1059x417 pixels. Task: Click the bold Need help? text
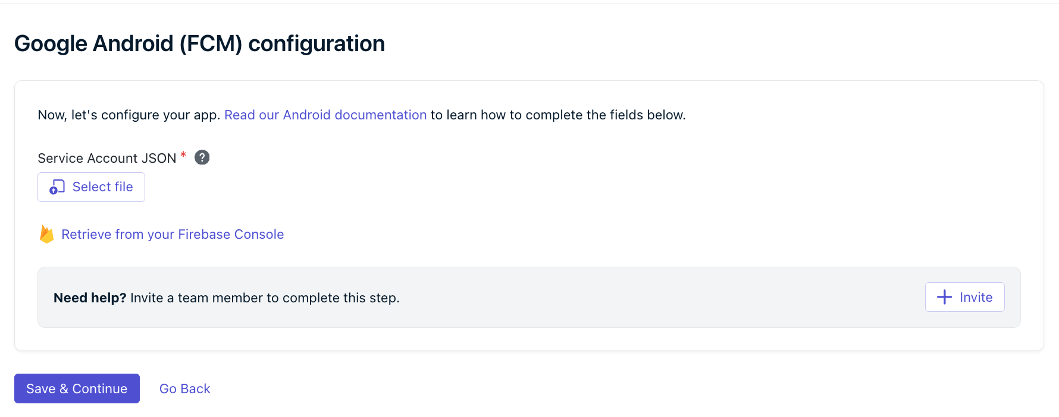tap(90, 298)
